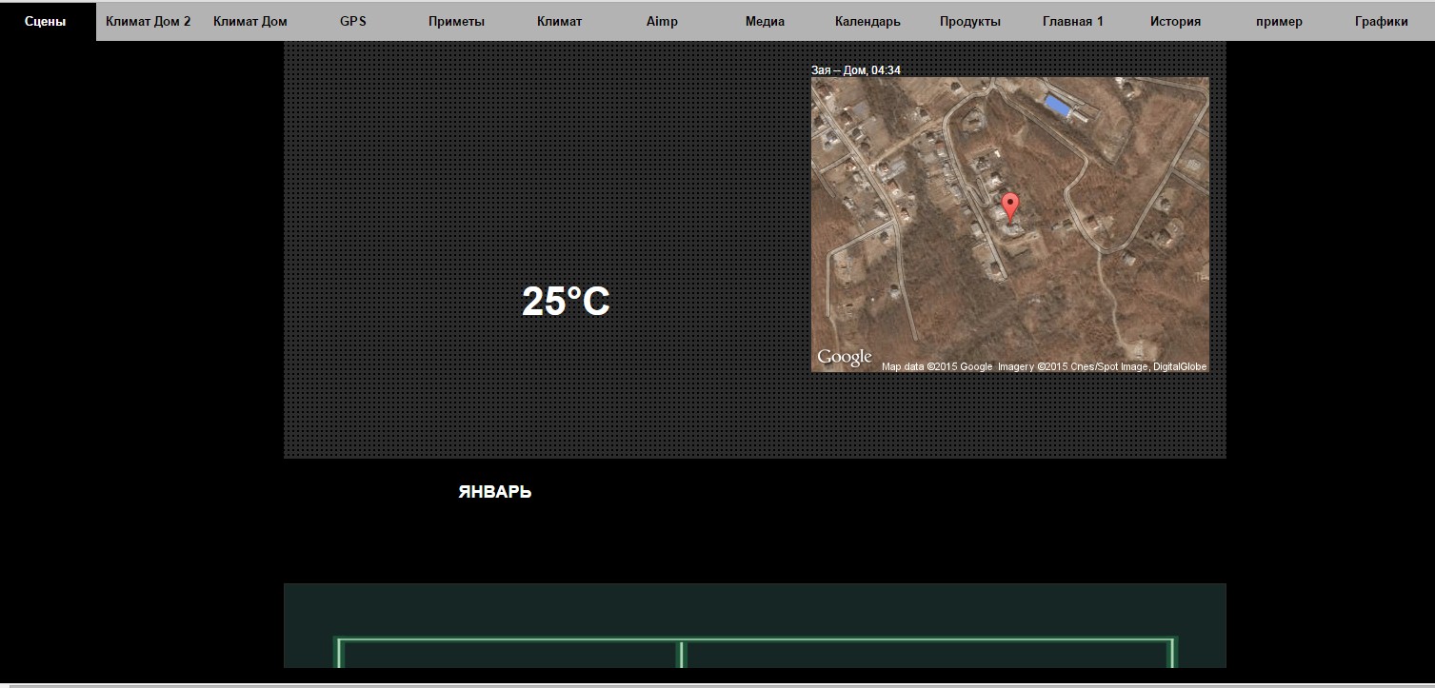Open the Aimp tab
The image size is (1435, 688).
[x=662, y=21]
